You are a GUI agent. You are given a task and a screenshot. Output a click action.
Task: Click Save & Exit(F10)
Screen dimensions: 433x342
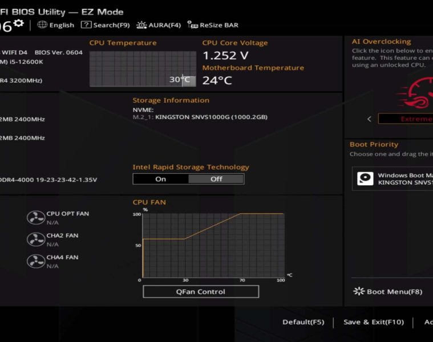pyautogui.click(x=374, y=322)
